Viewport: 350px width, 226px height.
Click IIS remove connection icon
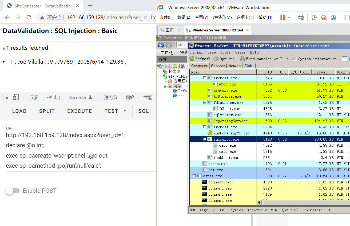183,66
